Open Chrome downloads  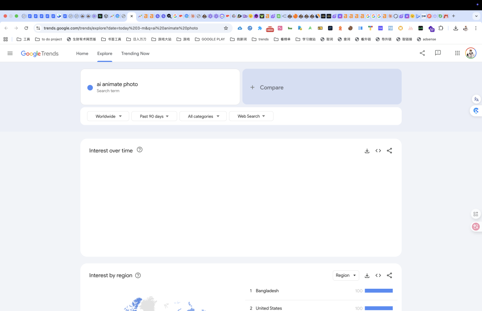click(x=456, y=28)
